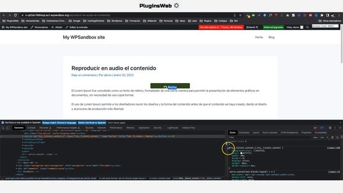Expand the button tta__listent_content node
Viewport: 343px width, 193px height.
(23, 136)
